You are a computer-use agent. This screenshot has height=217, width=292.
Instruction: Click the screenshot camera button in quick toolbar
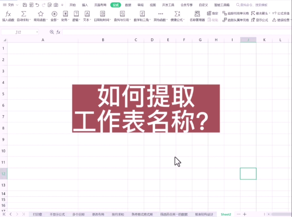[56, 5]
